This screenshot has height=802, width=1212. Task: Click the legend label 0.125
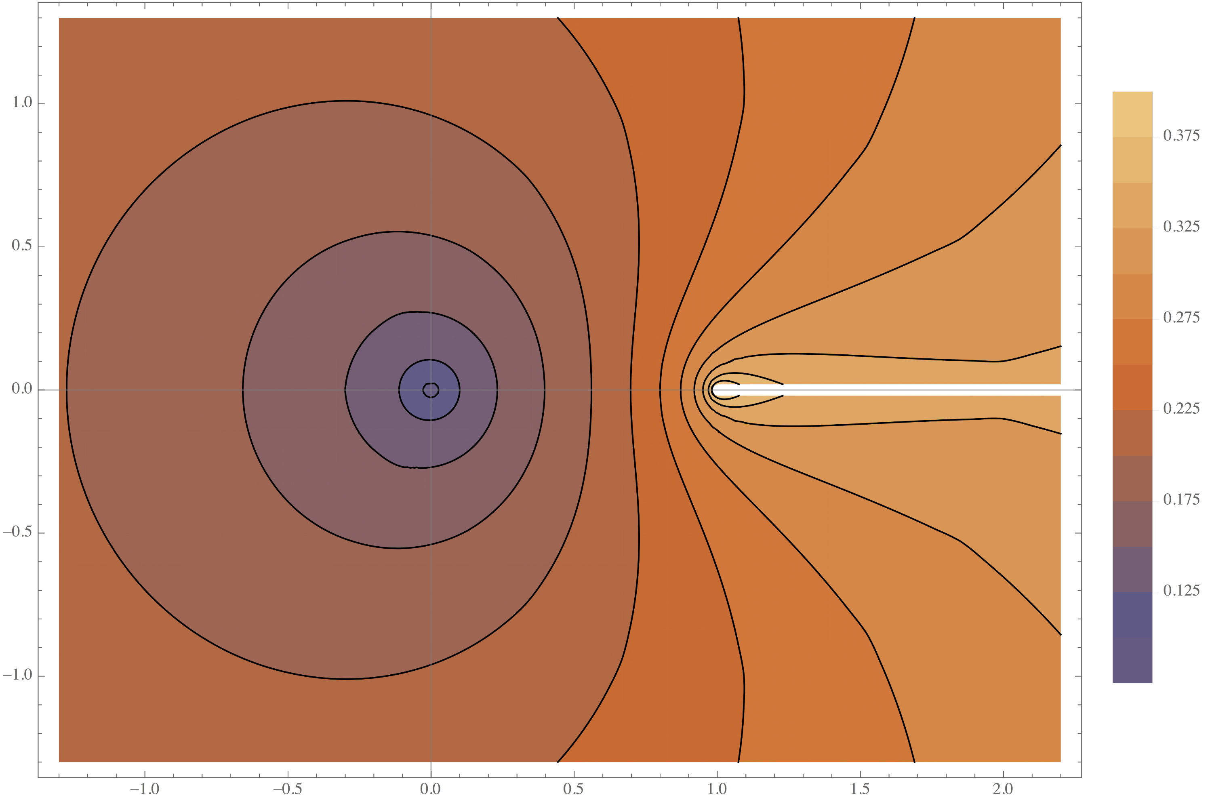coord(1180,591)
